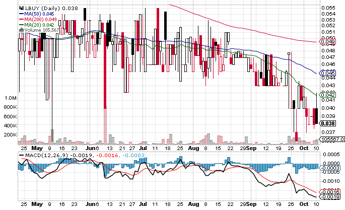The height and width of the screenshot is (210, 345).
Task: Click the green boxed 0.042 price axis tag
Action: pos(327,95)
